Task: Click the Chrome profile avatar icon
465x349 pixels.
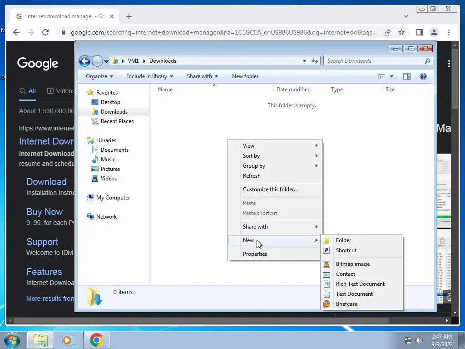Action: 434,32
